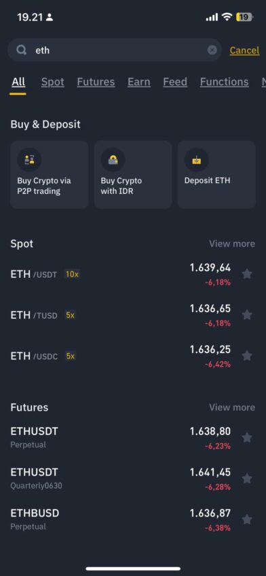This screenshot has width=266, height=576.
Task: Switch to the Futures tab
Action: tap(96, 82)
